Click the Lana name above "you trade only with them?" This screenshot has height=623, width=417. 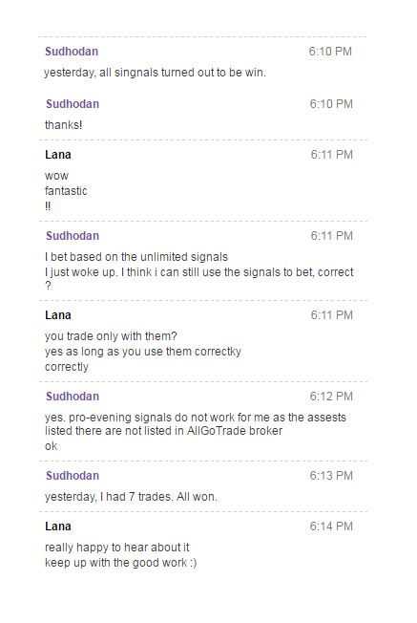[58, 315]
